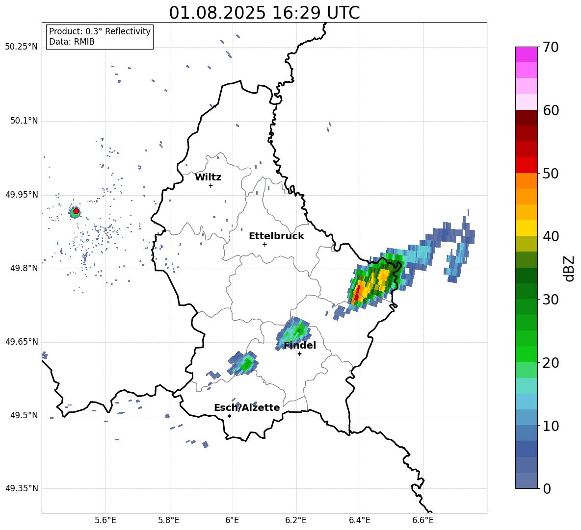The image size is (581, 530).
Task: Click the 6.2°E longitude label
Action: tap(296, 521)
